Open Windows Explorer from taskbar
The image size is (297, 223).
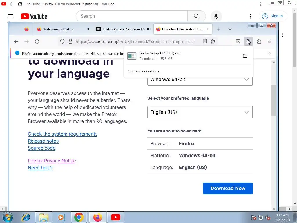(x=44, y=217)
